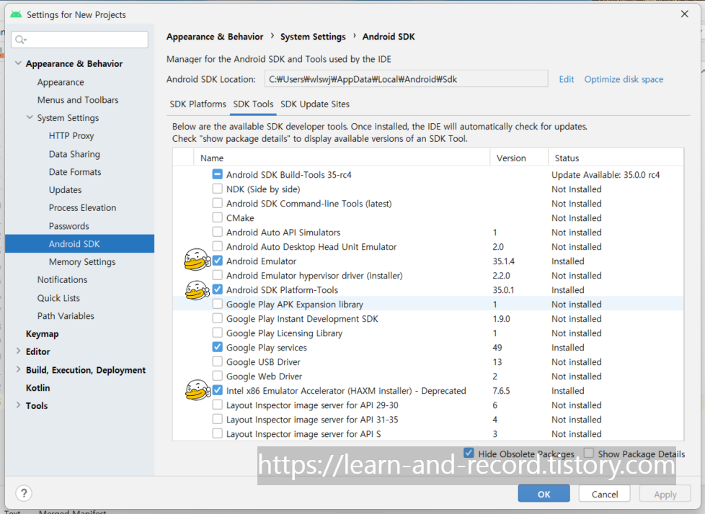Viewport: 705px width, 514px height.
Task: Click the search magnifier icon
Action: tap(20, 40)
